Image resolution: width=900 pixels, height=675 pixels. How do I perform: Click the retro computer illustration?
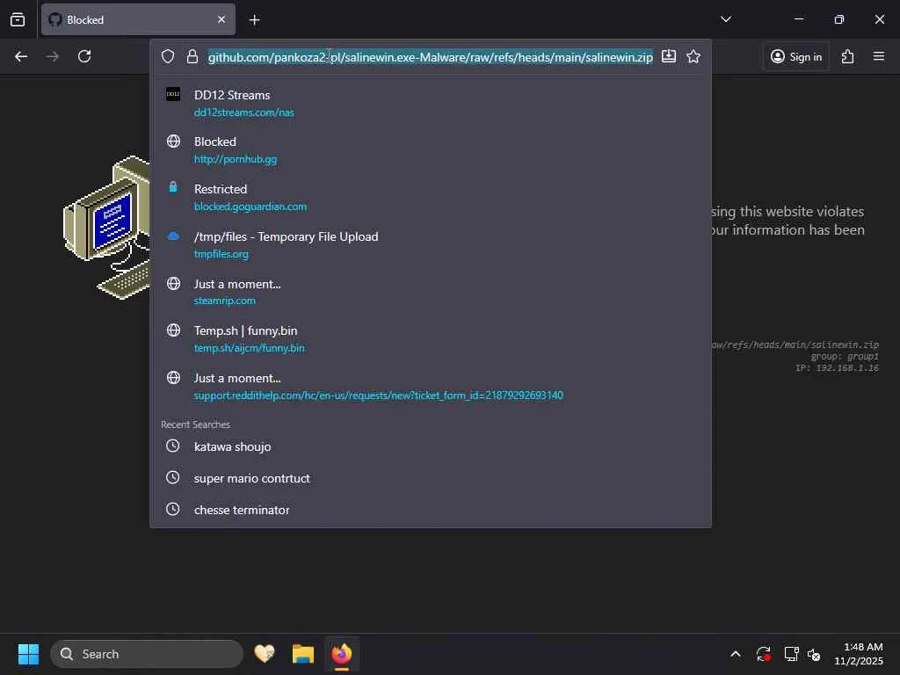[106, 228]
